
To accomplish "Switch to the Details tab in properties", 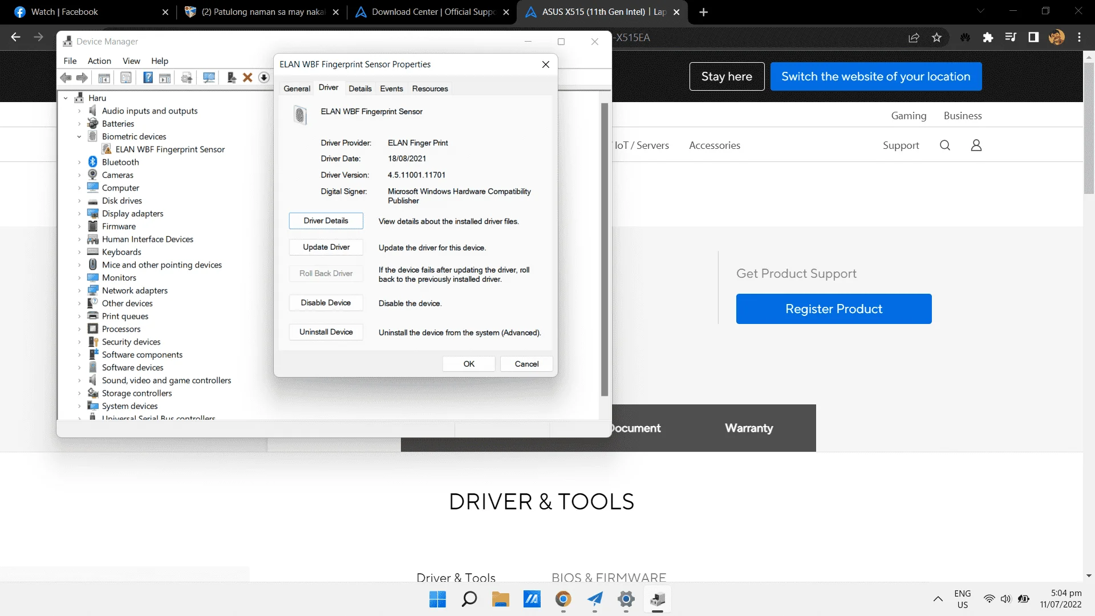I will (360, 88).
